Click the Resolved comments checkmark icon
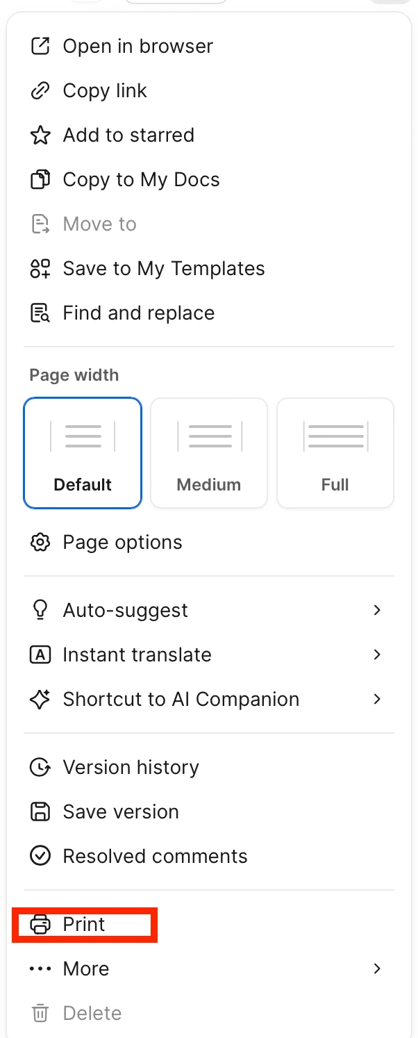The width and height of the screenshot is (418, 1038). tap(40, 857)
